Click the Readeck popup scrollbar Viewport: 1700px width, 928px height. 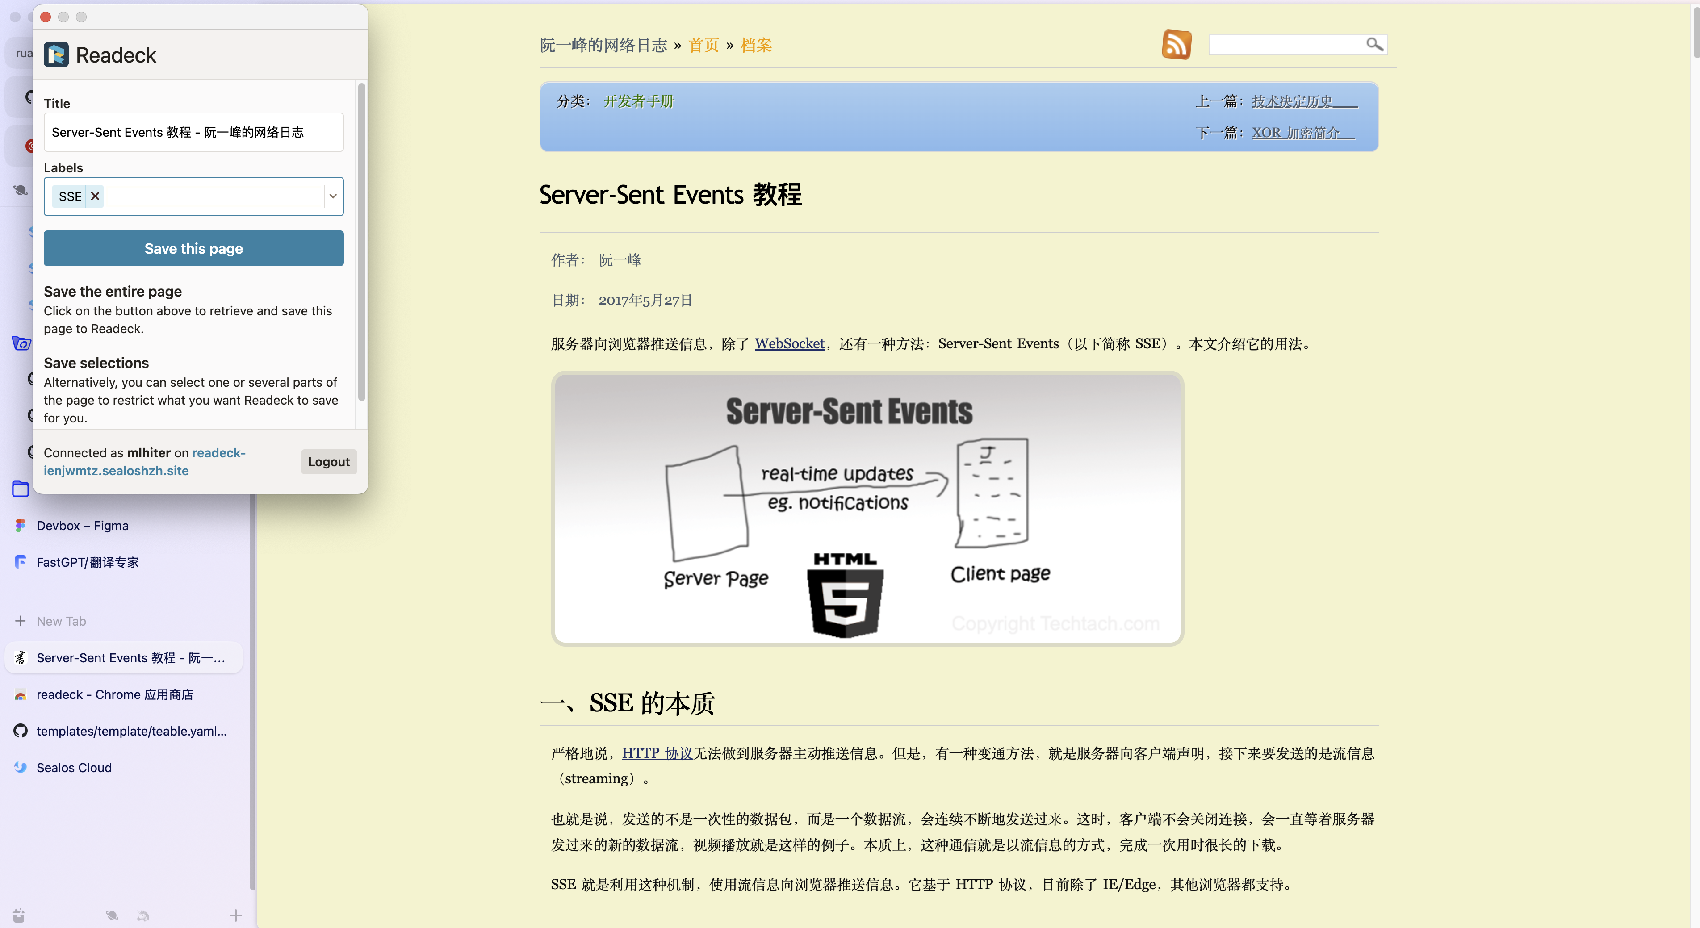[361, 242]
